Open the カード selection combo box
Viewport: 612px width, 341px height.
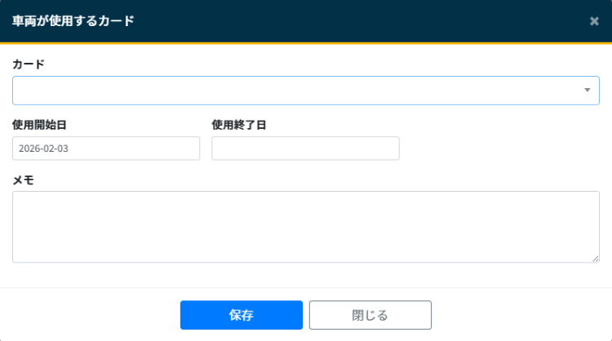point(294,91)
